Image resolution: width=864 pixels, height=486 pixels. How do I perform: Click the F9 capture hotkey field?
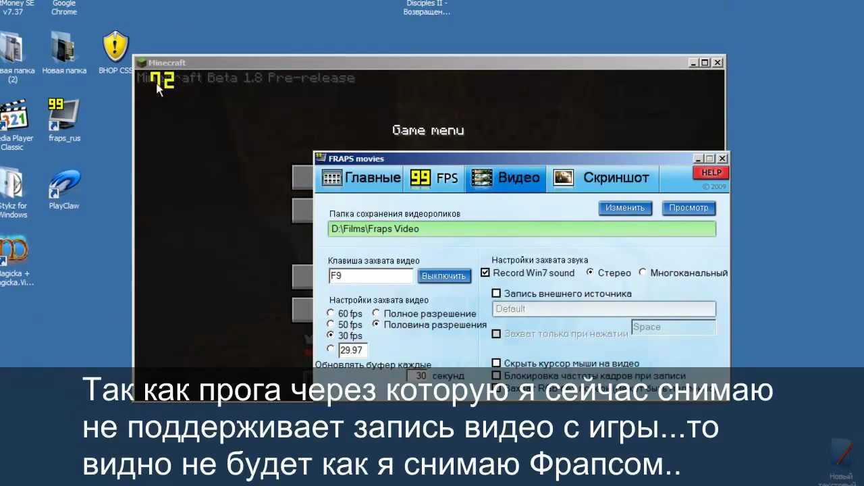371,276
